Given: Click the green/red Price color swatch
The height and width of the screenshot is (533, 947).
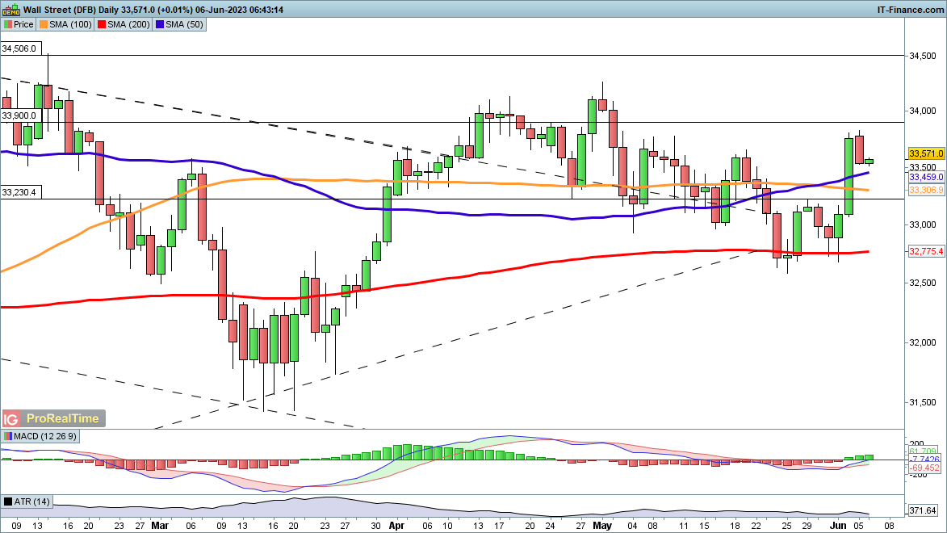Looking at the screenshot, I should click(8, 25).
